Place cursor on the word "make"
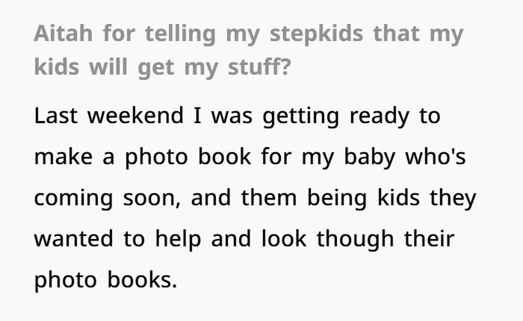The width and height of the screenshot is (523, 321). coord(65,159)
